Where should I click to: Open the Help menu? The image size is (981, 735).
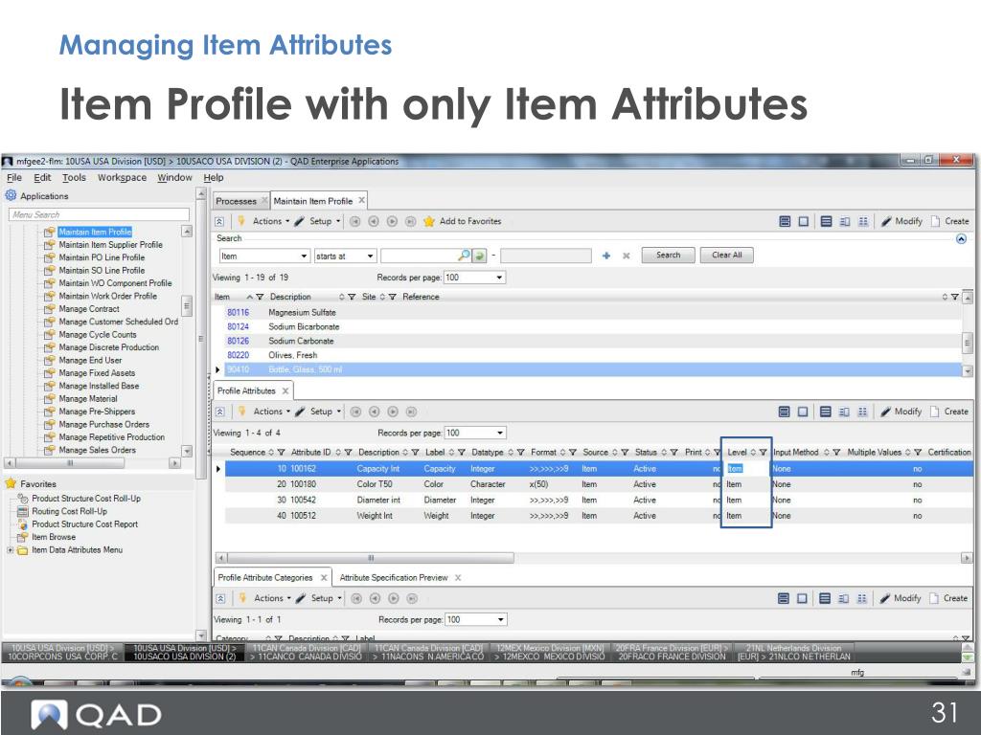point(214,177)
